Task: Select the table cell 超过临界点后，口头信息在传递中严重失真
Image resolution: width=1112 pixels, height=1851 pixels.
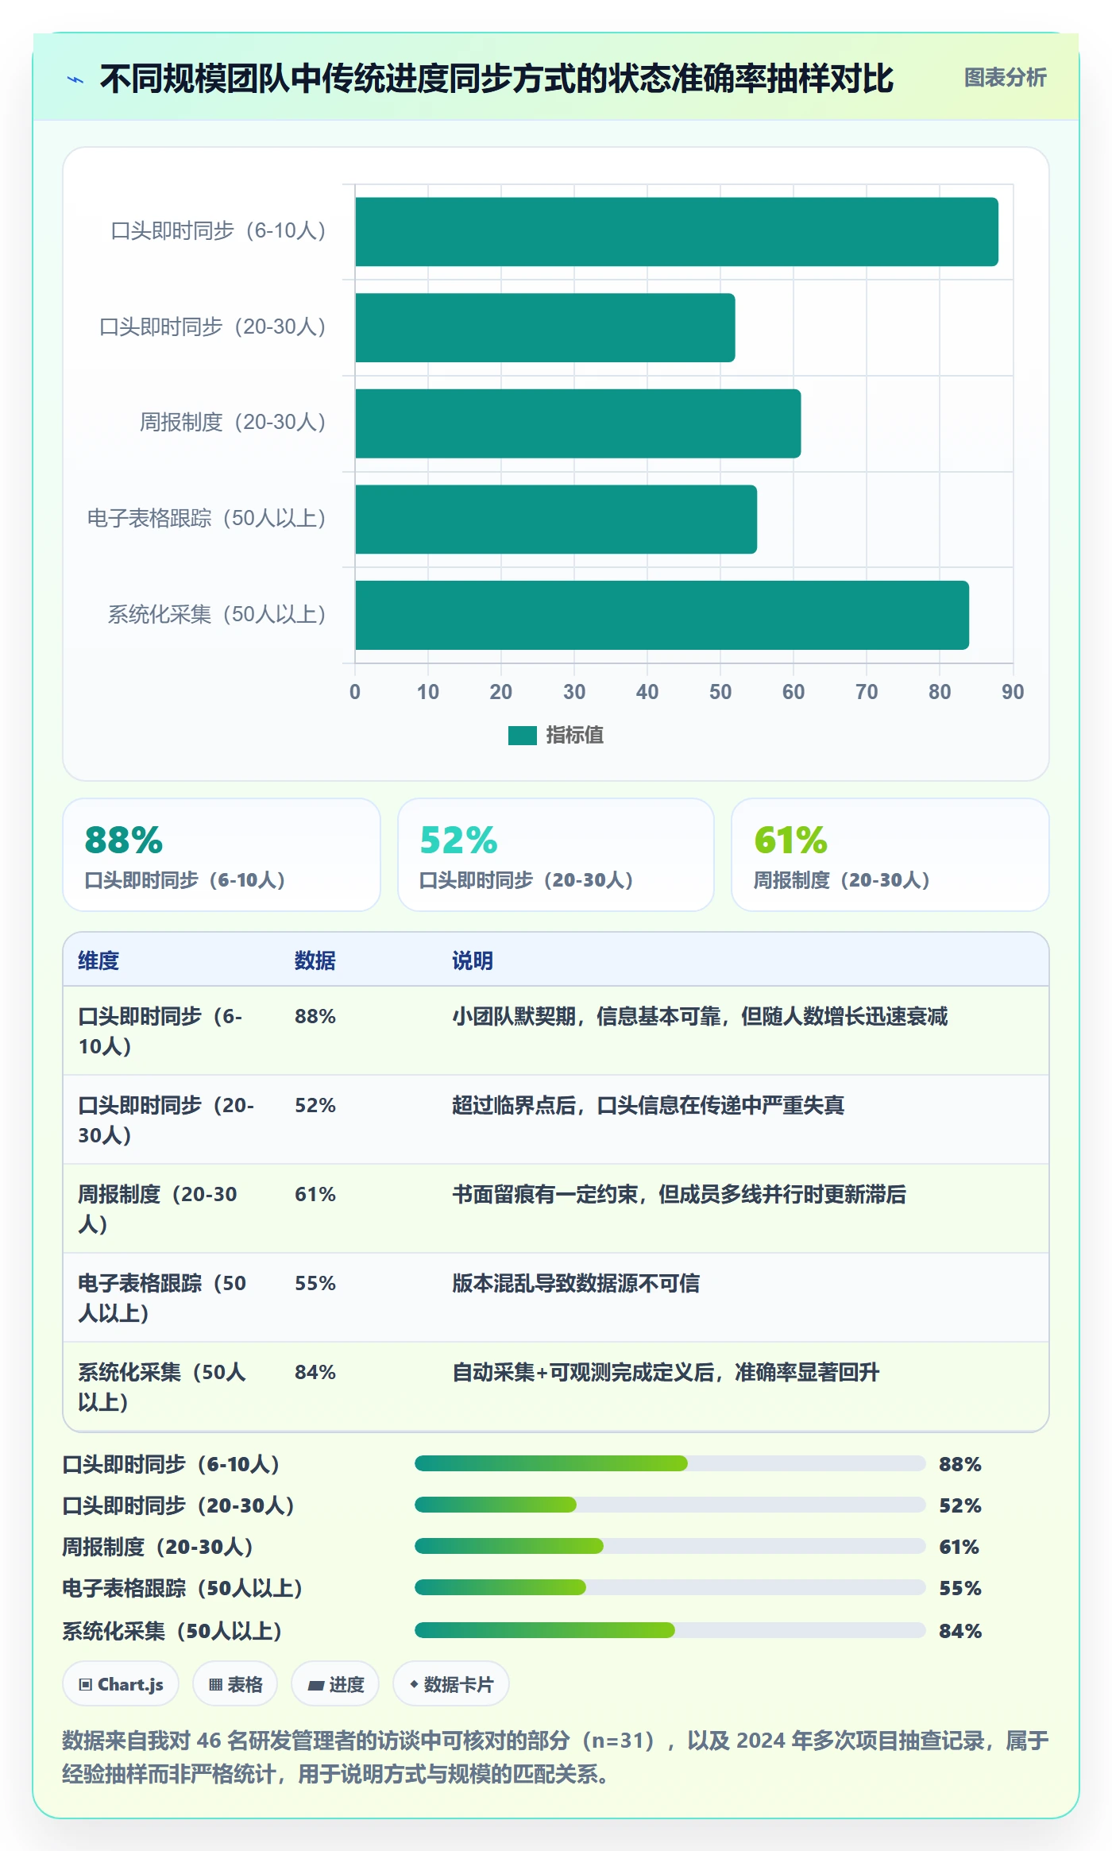Action: click(648, 1106)
